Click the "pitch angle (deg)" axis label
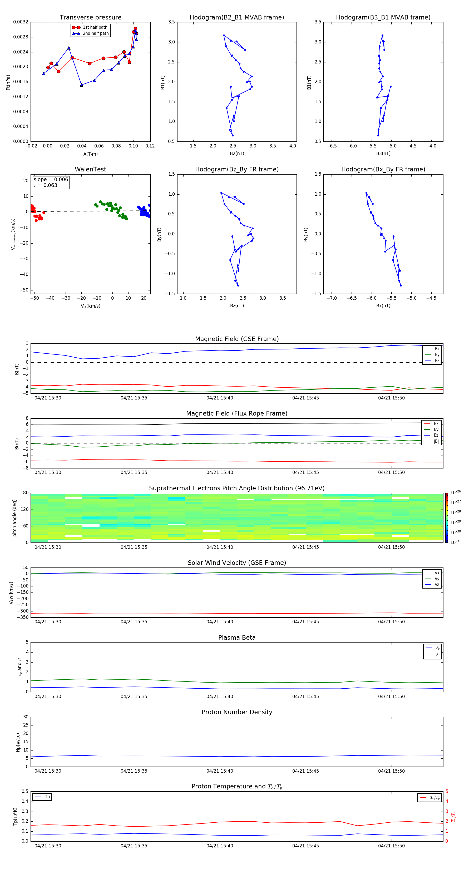The width and height of the screenshot is (474, 869). [14, 518]
